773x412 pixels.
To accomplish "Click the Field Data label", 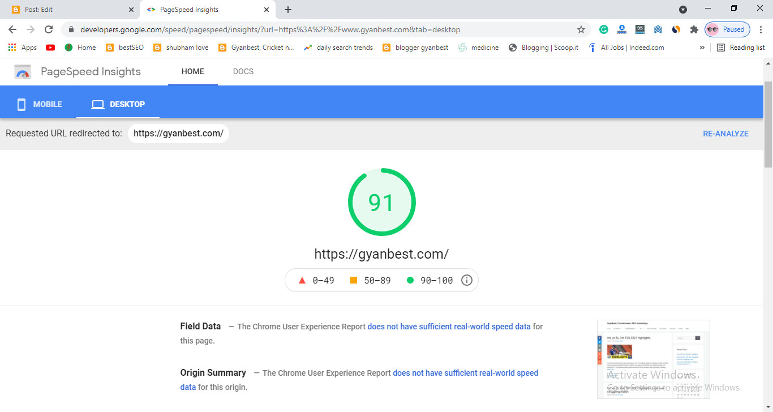I will [x=200, y=326].
